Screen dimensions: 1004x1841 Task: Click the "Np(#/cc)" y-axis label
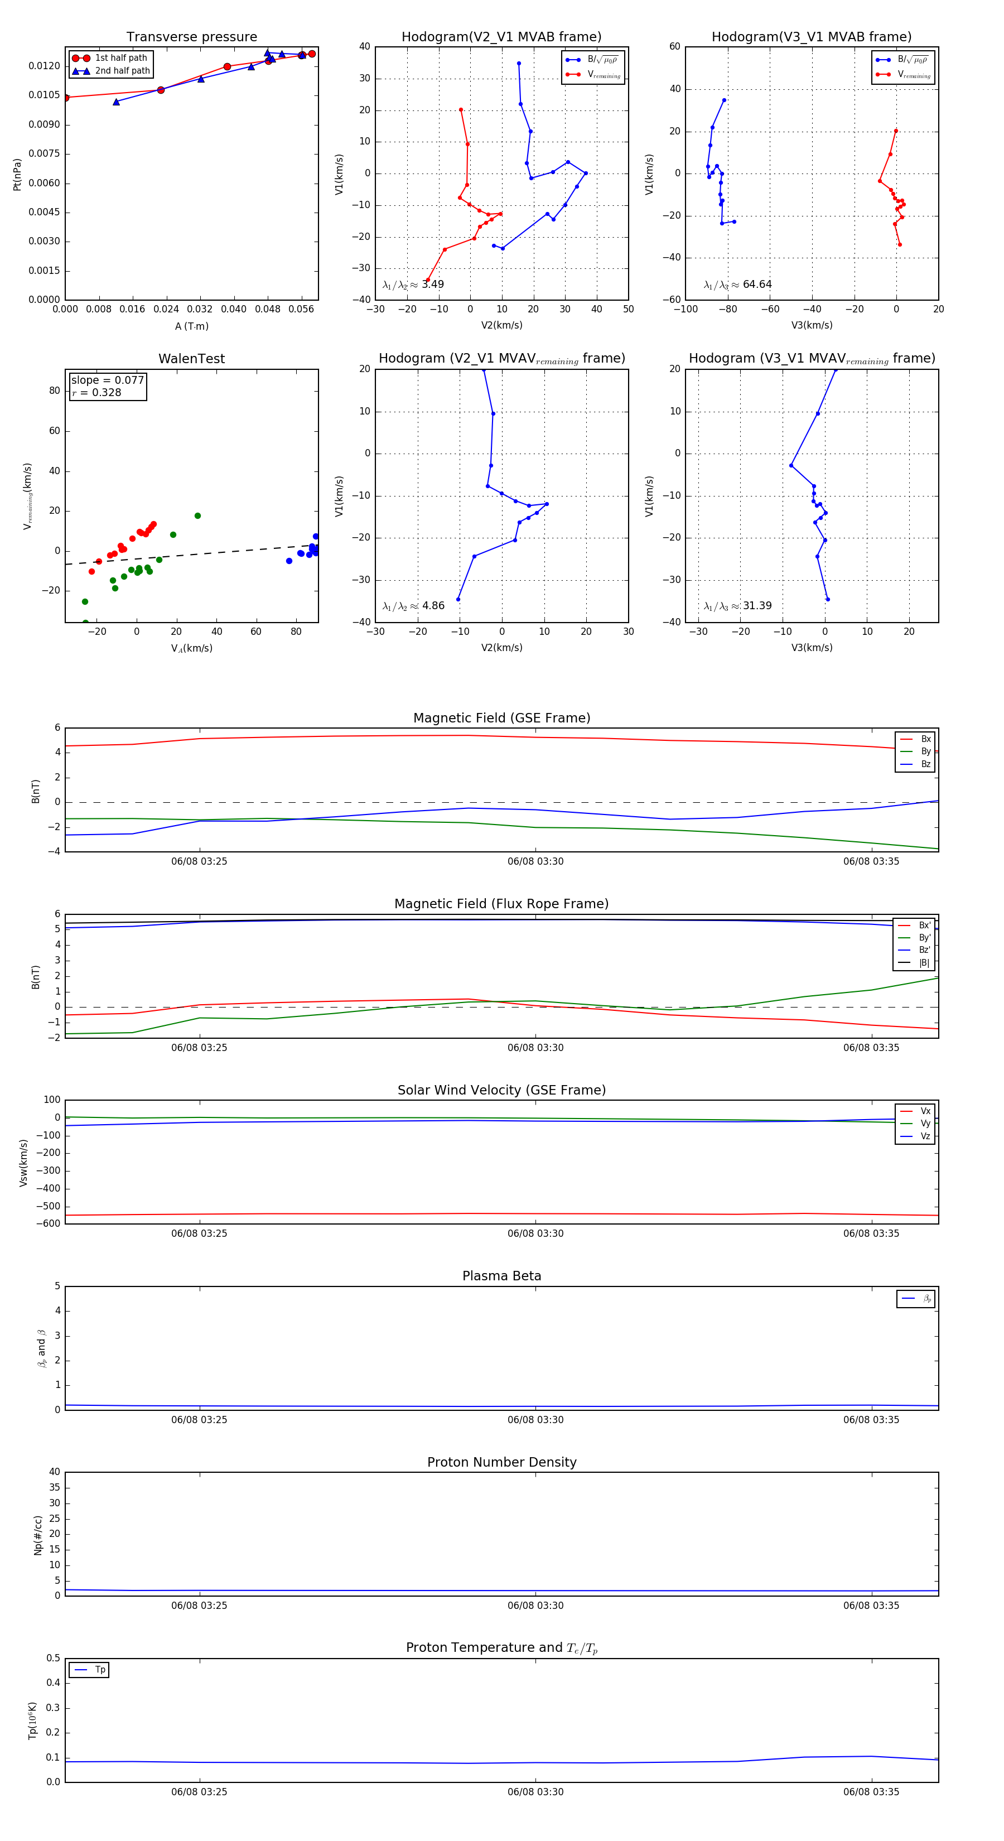click(38, 1535)
